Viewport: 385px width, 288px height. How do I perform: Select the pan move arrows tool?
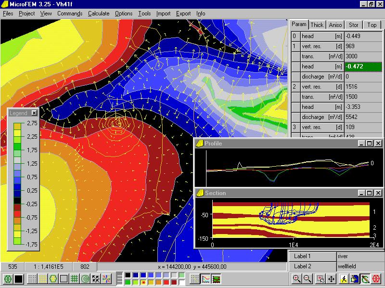[331, 279]
